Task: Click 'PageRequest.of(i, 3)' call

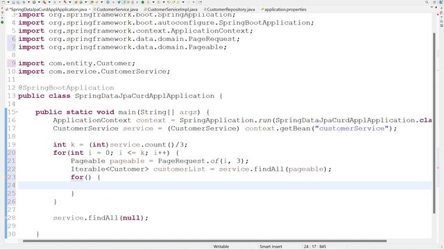Action: pyautogui.click(x=201, y=161)
